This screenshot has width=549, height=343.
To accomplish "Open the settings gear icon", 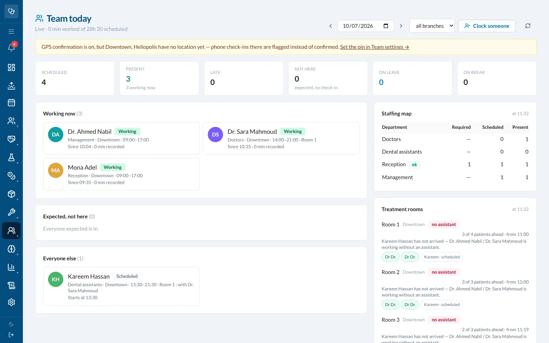I will (11, 302).
